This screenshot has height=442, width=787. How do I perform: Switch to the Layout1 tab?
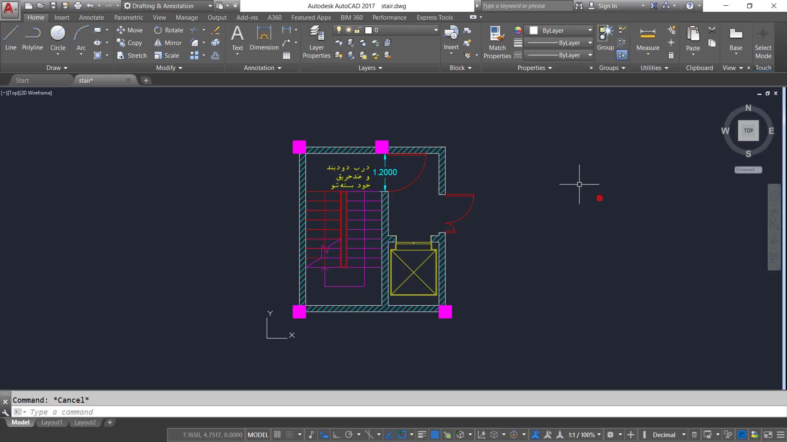[52, 422]
